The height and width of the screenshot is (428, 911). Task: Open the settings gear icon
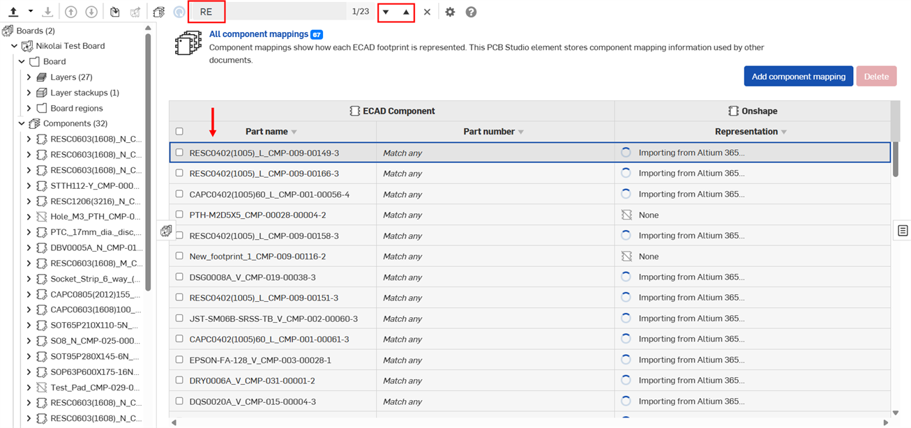[x=450, y=12]
